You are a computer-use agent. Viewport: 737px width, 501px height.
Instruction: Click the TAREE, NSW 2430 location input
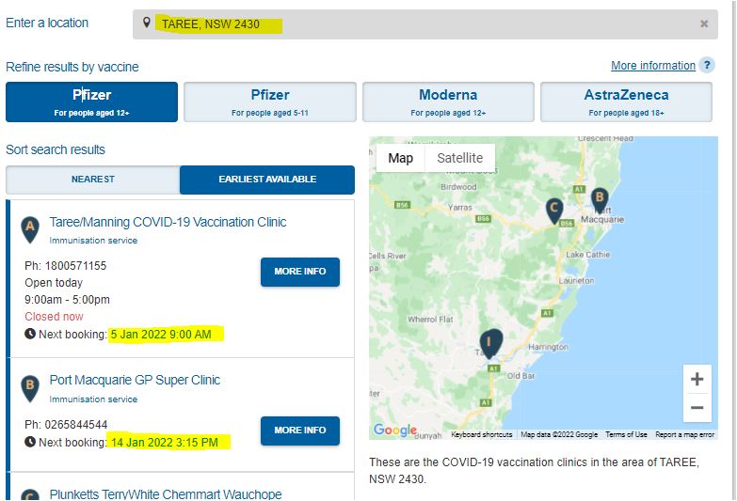pyautogui.click(x=425, y=23)
